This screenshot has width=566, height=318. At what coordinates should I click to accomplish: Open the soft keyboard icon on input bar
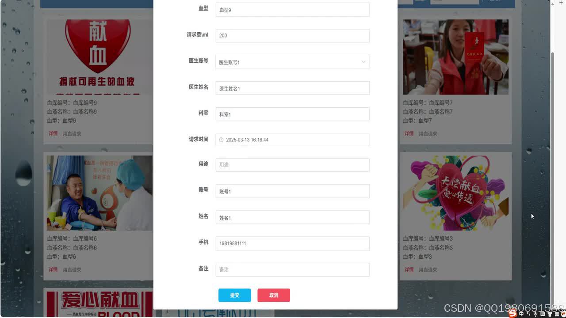(542, 314)
